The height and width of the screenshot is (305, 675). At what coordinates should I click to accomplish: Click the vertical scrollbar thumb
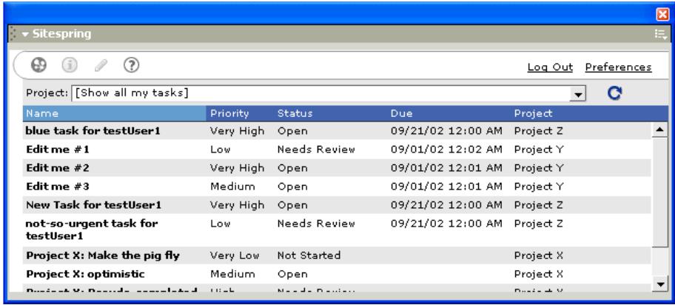[660, 192]
